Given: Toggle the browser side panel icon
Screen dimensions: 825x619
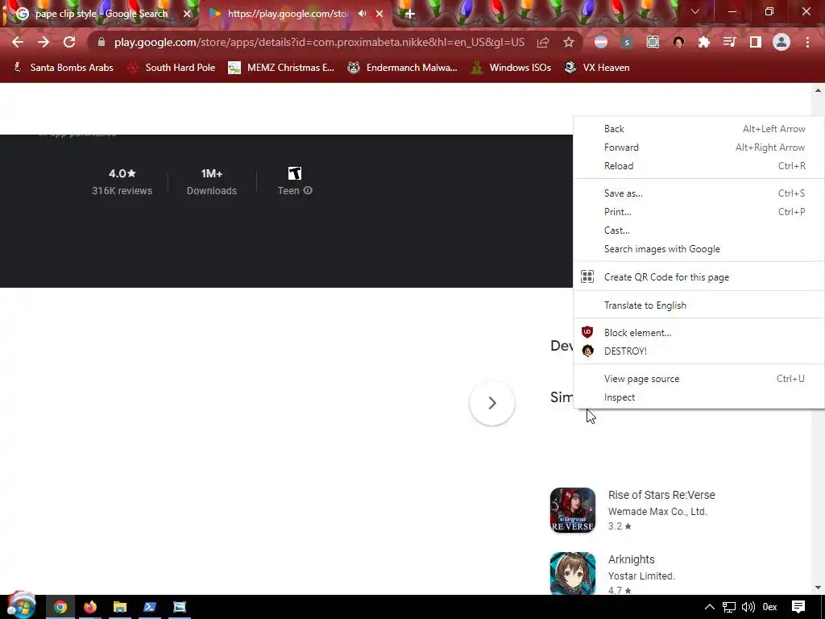Looking at the screenshot, I should click(756, 42).
